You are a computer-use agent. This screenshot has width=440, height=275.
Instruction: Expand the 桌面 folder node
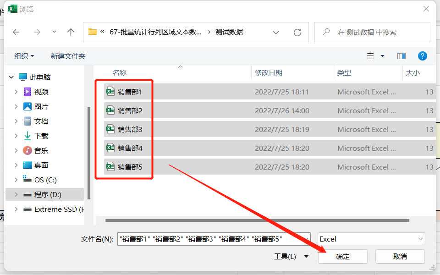click(x=16, y=165)
